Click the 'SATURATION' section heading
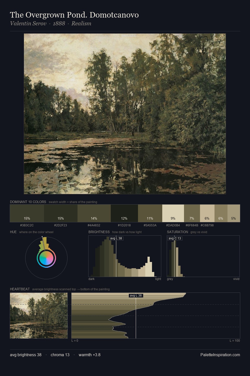250x376 pixels. (x=177, y=232)
